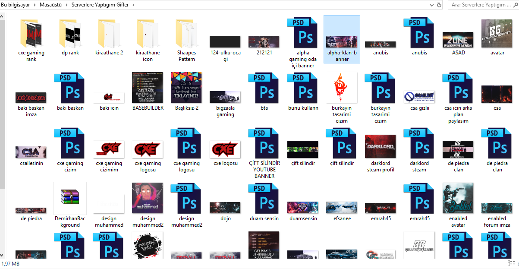Select the baki icin thumbnail
The width and height of the screenshot is (519, 269).
click(x=109, y=98)
